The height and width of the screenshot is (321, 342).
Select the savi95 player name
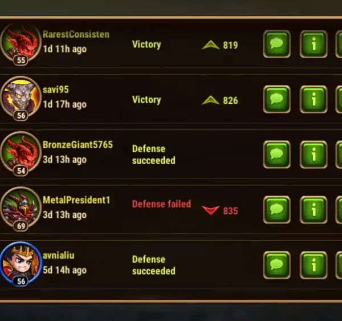pyautogui.click(x=56, y=90)
